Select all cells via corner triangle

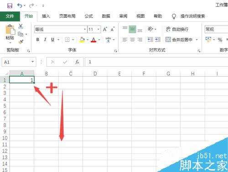click(6, 74)
